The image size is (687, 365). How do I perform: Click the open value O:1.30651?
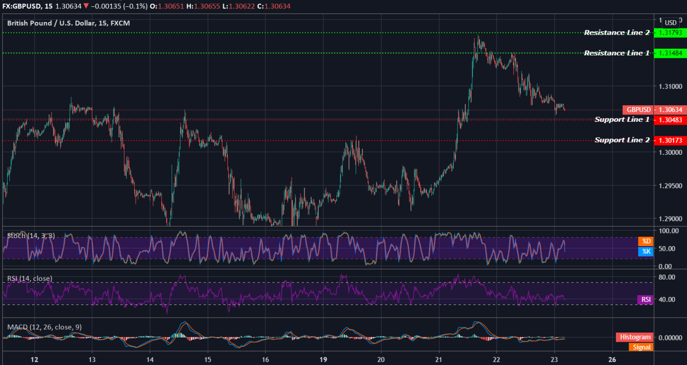[167, 6]
